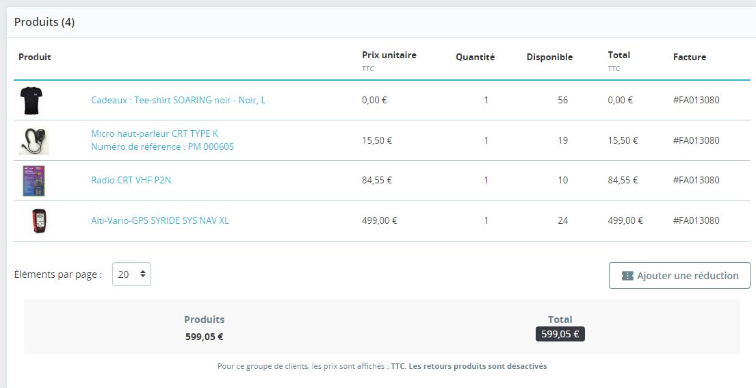This screenshot has width=756, height=388.
Task: Click invoice #FA013080 in SYS'NAV XL row
Action: coord(696,221)
